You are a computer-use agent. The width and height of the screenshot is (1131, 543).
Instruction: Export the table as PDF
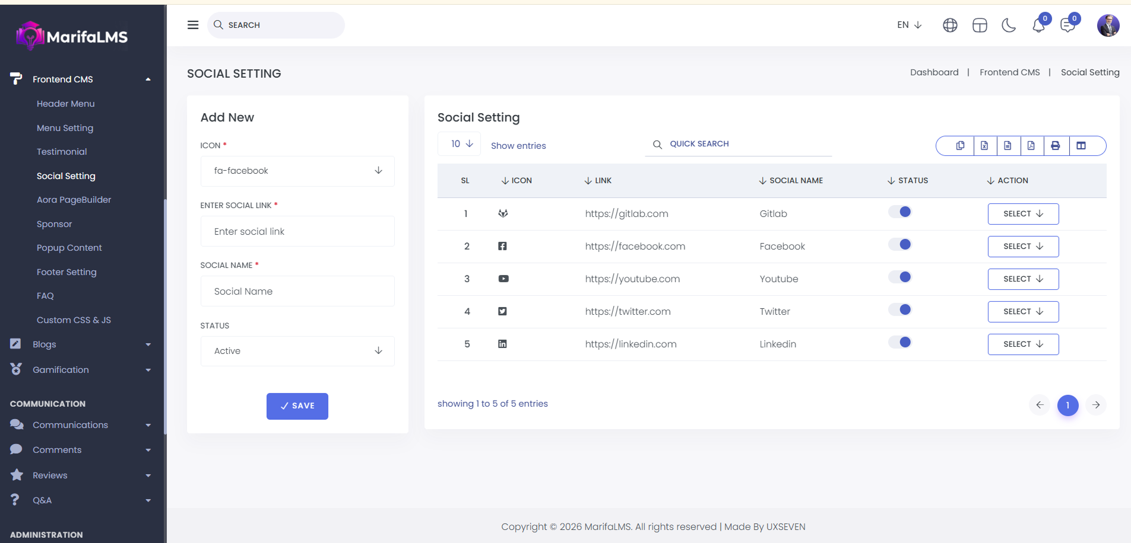(x=1031, y=146)
